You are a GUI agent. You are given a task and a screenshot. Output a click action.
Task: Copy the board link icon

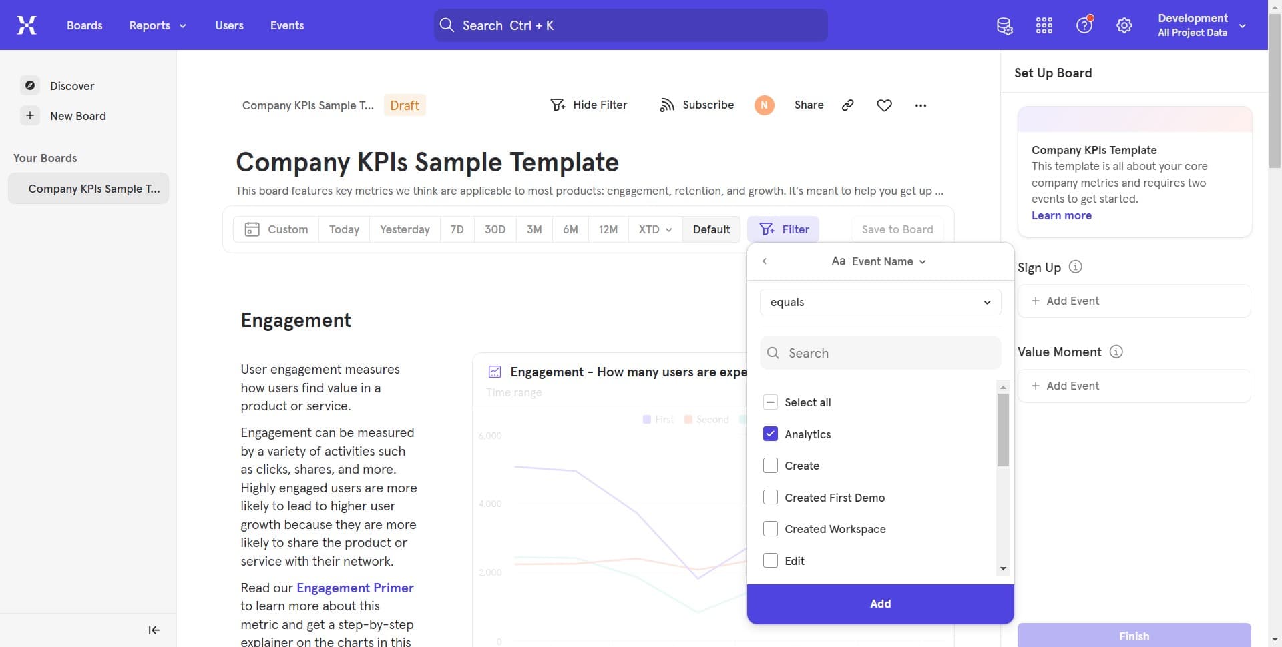847,105
